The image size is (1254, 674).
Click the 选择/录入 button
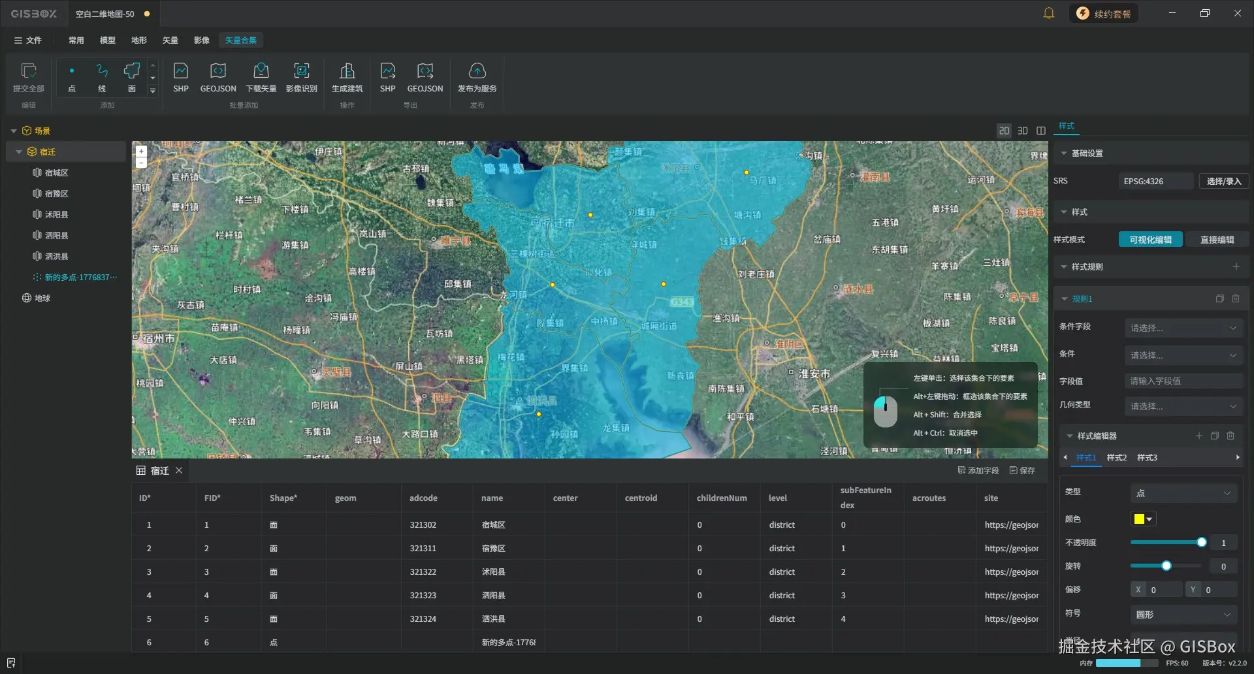[1223, 182]
